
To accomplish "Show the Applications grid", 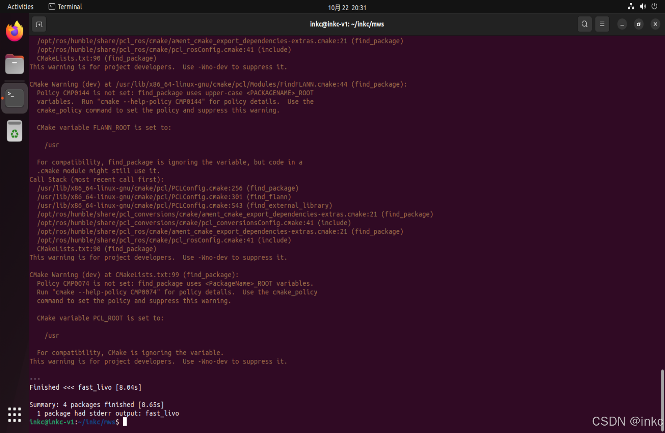I will coord(14,415).
